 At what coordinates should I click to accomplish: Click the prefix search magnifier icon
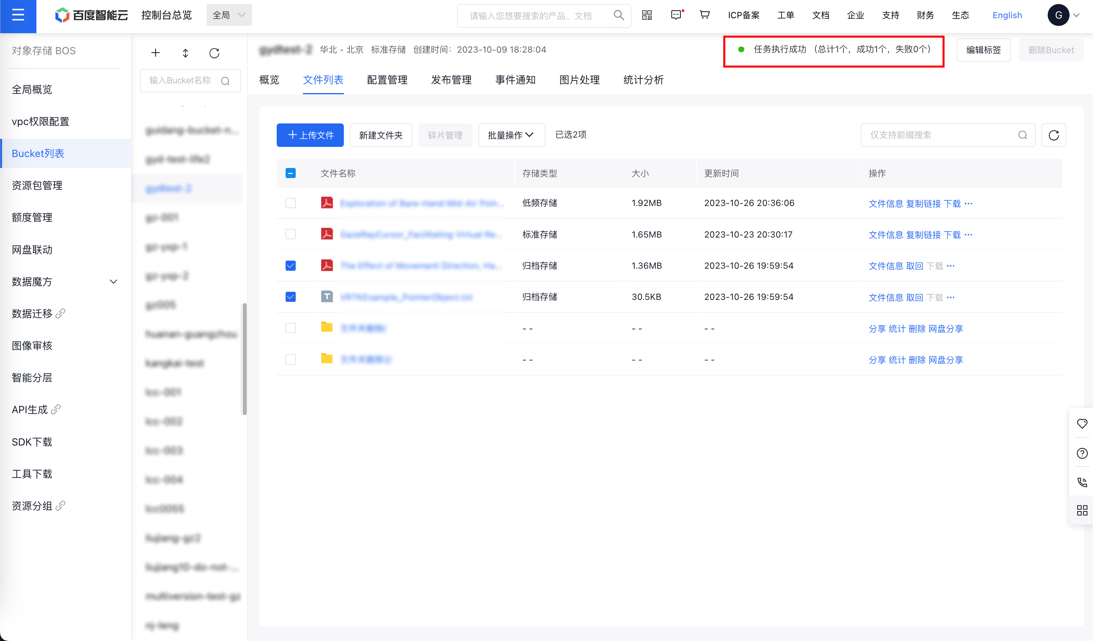pos(1023,135)
